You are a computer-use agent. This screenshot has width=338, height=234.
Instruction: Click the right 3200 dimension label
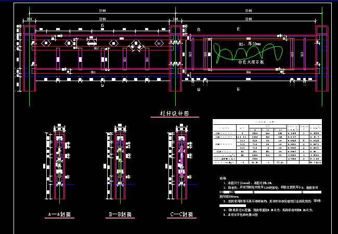click(x=249, y=18)
